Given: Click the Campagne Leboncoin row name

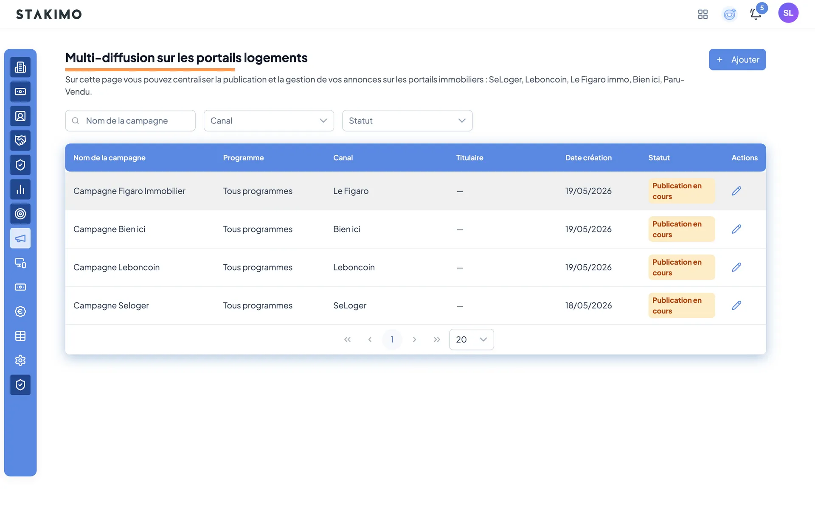Looking at the screenshot, I should click(x=116, y=267).
